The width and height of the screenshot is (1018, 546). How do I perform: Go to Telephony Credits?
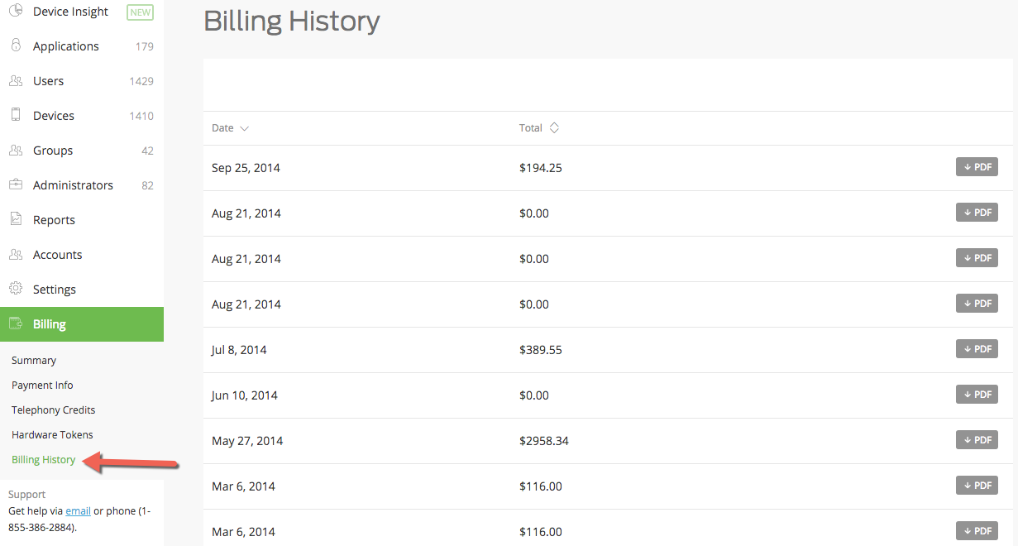(53, 409)
